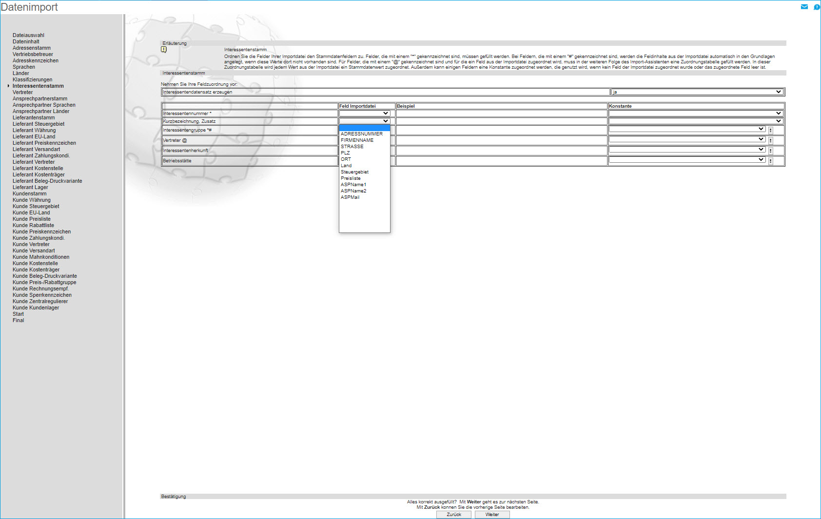Pick Land from the dropdown options
Screen dimensions: 821x519
click(364, 166)
